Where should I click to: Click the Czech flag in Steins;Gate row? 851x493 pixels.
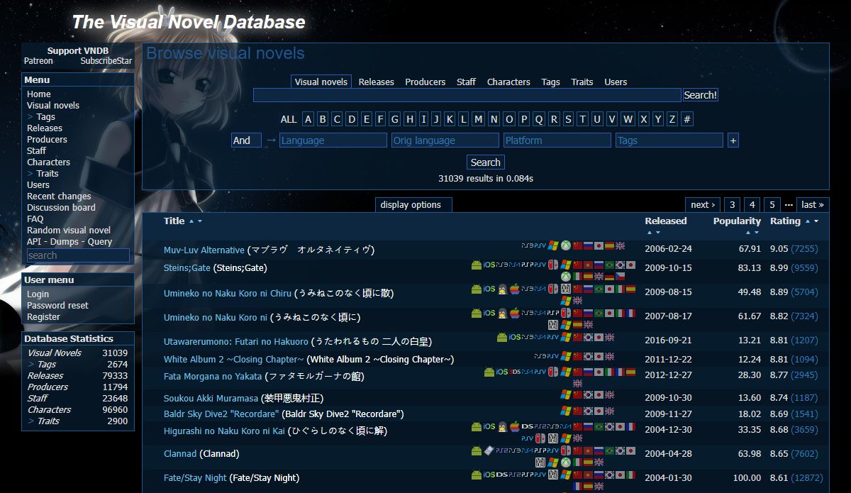point(620,276)
